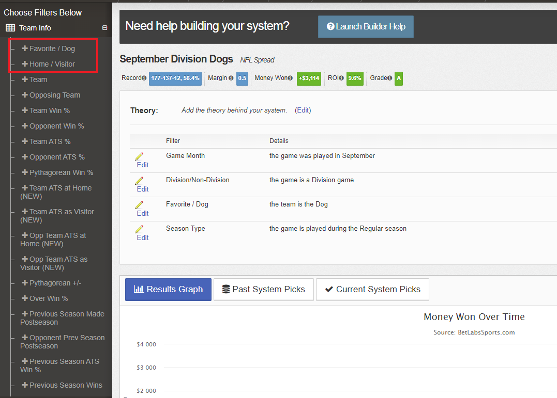Click the info icon next to Grade
The image size is (557, 398).
(x=389, y=78)
